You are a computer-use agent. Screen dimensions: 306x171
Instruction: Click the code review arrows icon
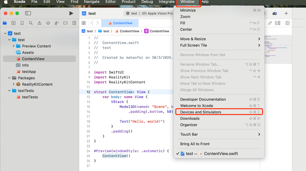coord(270,23)
